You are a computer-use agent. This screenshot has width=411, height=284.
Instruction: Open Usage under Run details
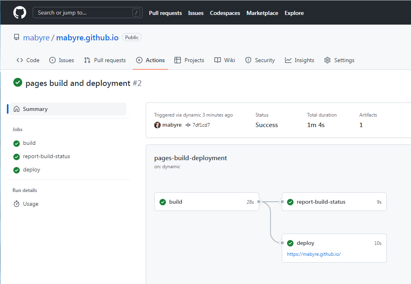(x=31, y=204)
